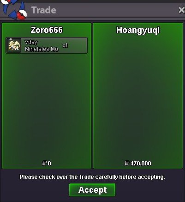The height and width of the screenshot is (202, 185).
Task: Click the 'Please check over the Trade' warning
Action: coord(92,177)
